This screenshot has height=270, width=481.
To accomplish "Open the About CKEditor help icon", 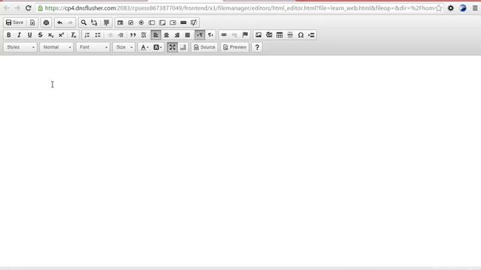I will click(x=257, y=47).
